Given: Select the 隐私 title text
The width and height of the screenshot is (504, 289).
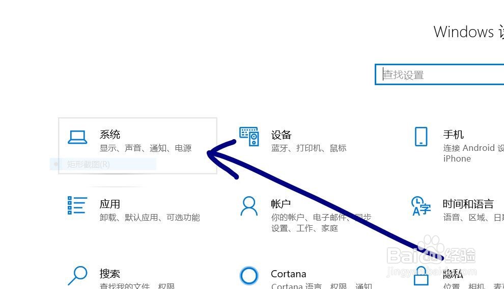Looking at the screenshot, I should pyautogui.click(x=453, y=274).
